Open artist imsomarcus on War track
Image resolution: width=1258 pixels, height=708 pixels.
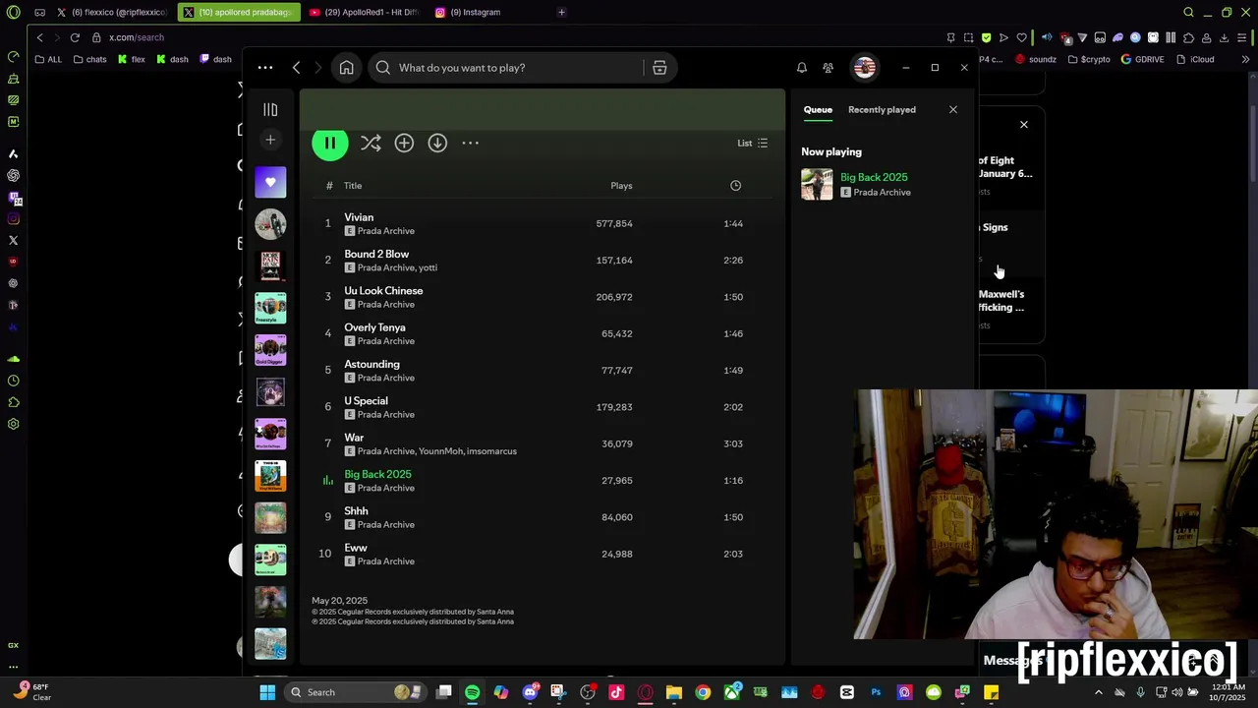coord(491,451)
